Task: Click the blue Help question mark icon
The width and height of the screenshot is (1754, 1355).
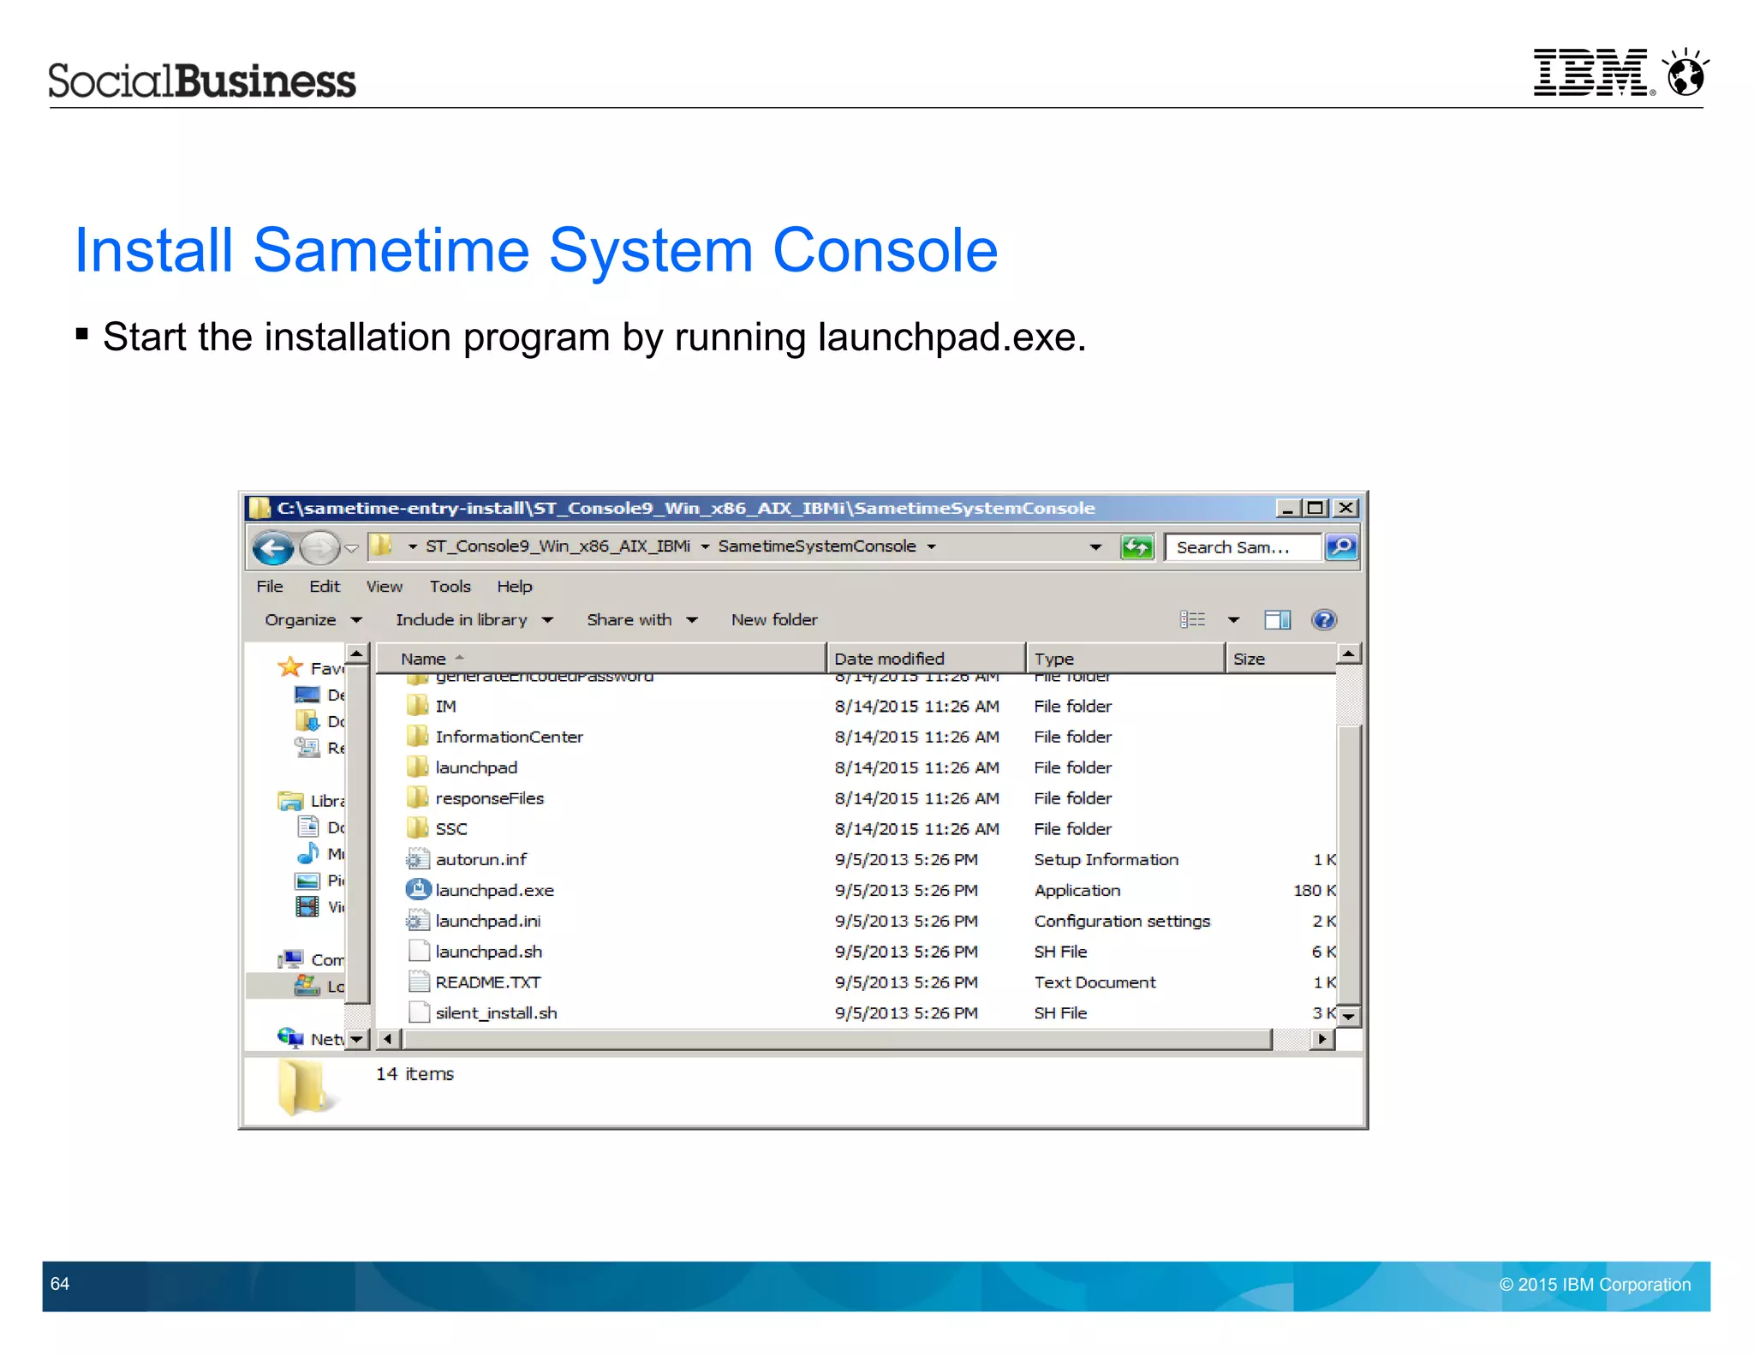Action: pyautogui.click(x=1323, y=619)
